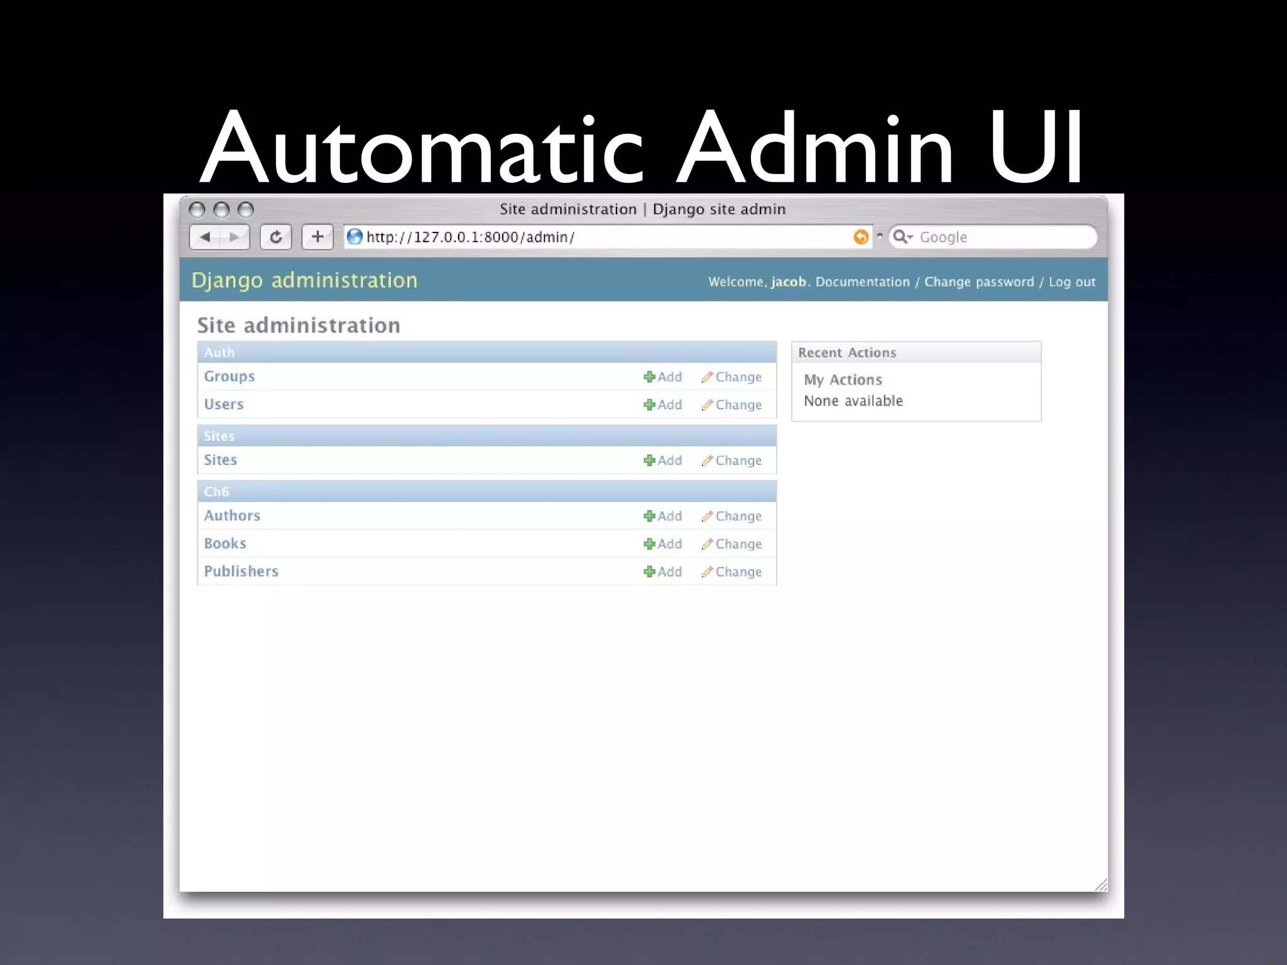Open the Documentation link in header
The width and height of the screenshot is (1287, 965).
click(x=863, y=282)
